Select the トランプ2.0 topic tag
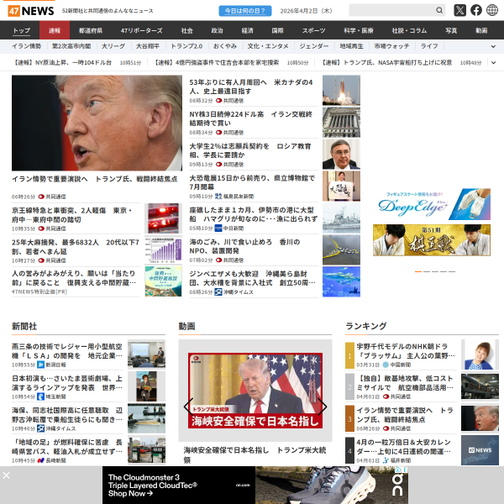Image resolution: width=504 pixels, height=504 pixels. 186,46
